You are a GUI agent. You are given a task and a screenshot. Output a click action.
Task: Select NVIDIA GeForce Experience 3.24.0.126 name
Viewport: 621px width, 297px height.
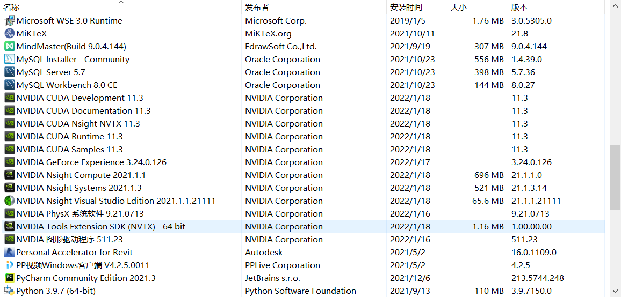point(91,162)
